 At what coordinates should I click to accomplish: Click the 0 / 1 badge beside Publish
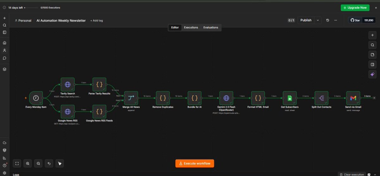291,20
